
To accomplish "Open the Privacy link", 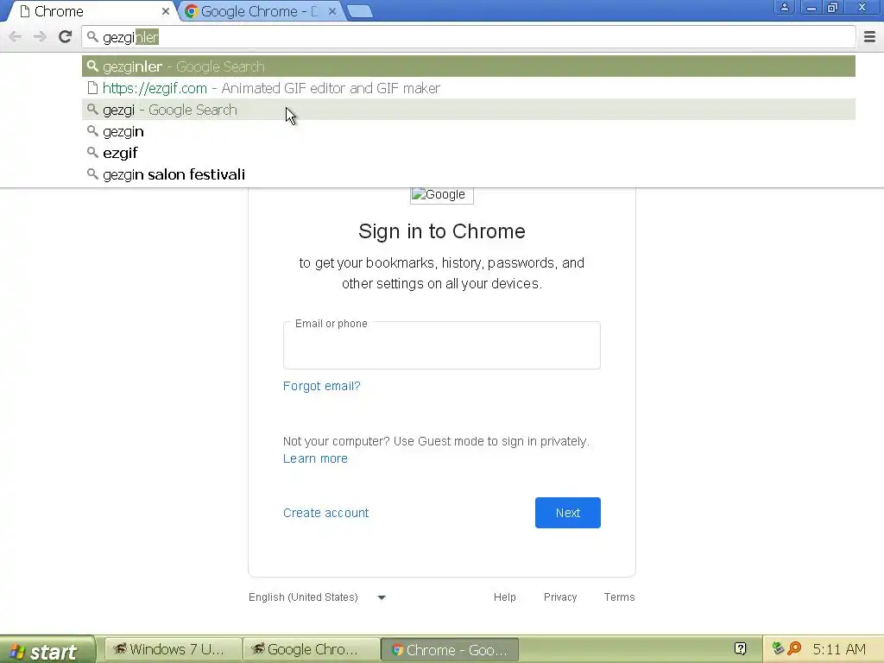I will coord(559,597).
